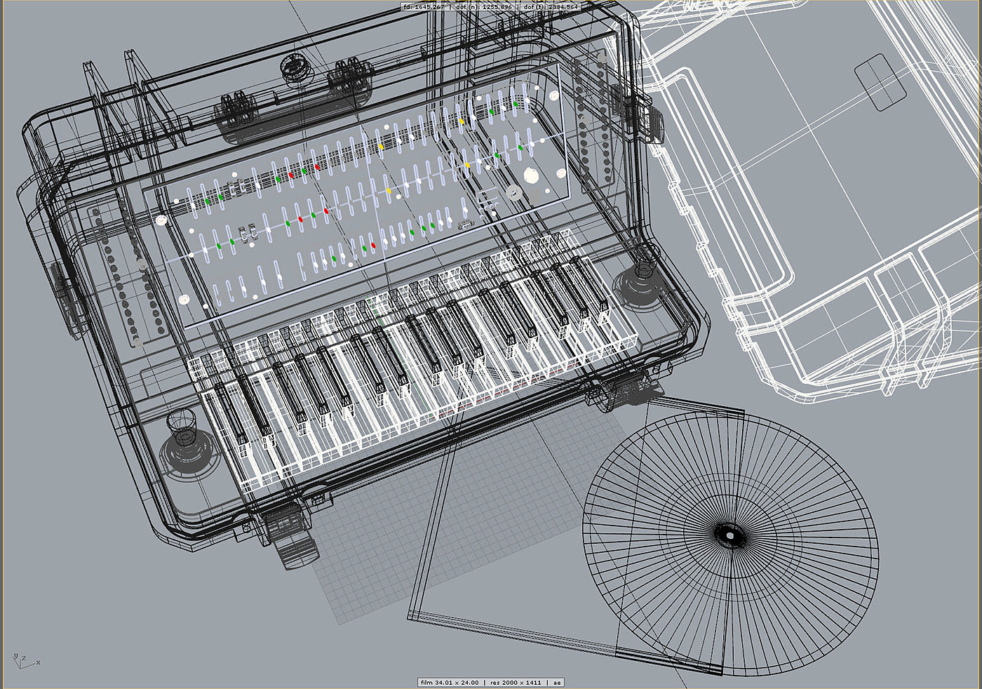Click the 'fd: 1645.267' focal distance readout
This screenshot has height=689, width=982.
tap(424, 6)
